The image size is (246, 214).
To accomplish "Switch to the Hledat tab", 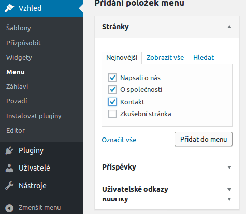I will 204,57.
